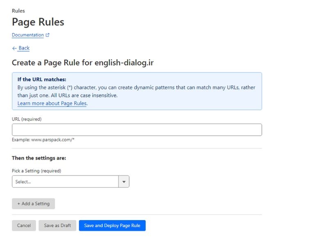Click Save as Draft
The height and width of the screenshot is (237, 315).
point(57,226)
